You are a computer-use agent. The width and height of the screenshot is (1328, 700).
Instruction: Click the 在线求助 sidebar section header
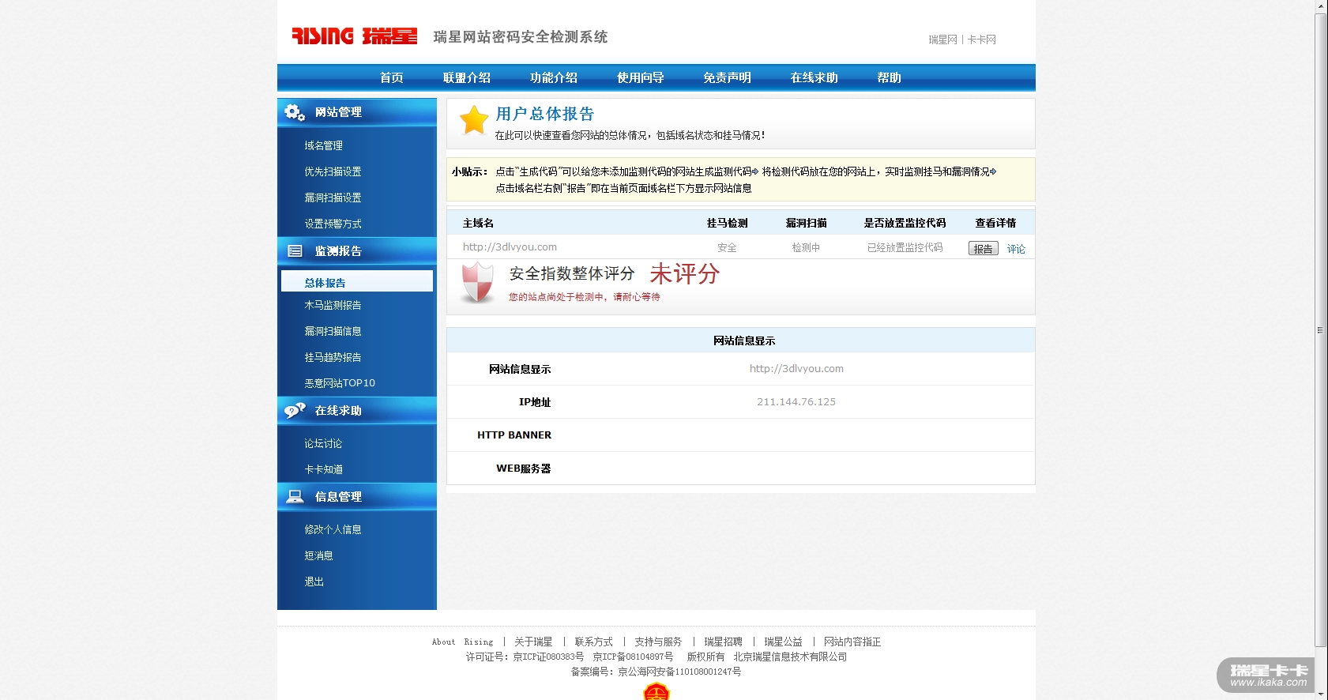[357, 410]
